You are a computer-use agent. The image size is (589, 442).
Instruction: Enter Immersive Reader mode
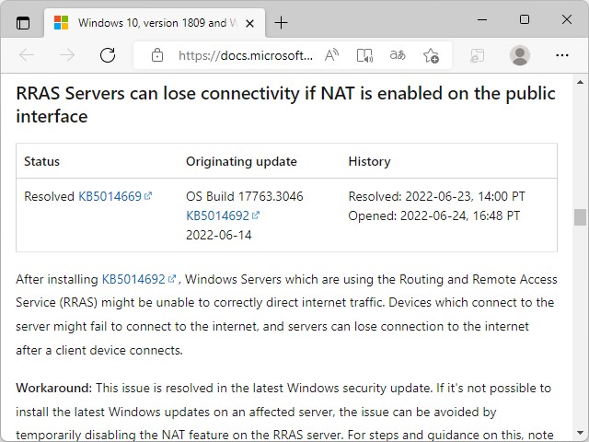click(364, 55)
